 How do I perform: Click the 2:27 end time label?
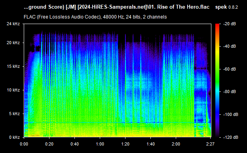[210, 144]
